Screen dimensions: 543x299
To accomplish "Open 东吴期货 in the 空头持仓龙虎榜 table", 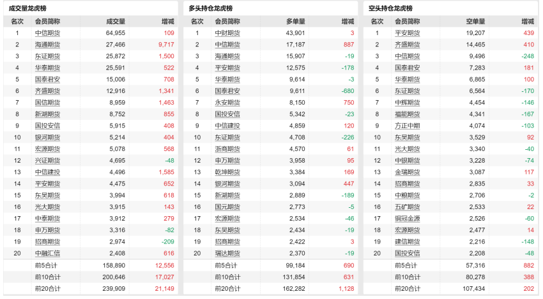I will [408, 138].
